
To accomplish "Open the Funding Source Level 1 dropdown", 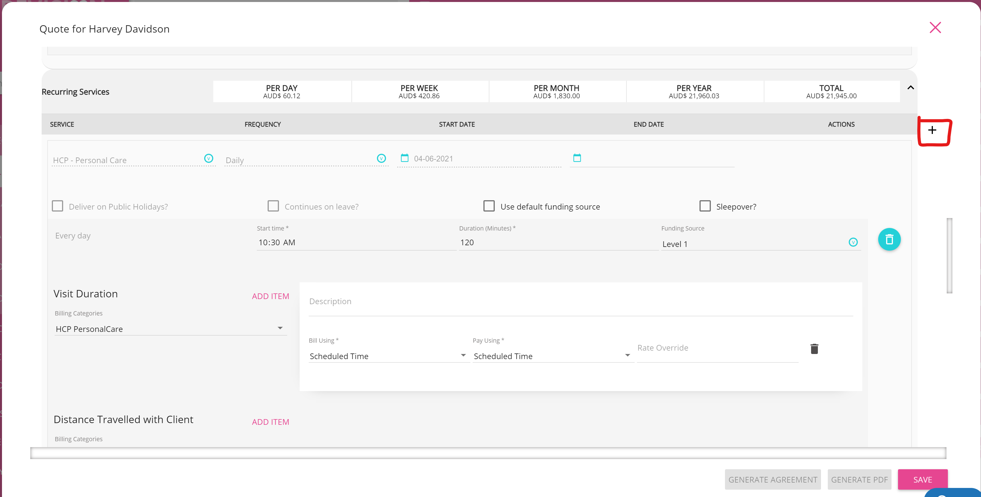I will (x=761, y=243).
